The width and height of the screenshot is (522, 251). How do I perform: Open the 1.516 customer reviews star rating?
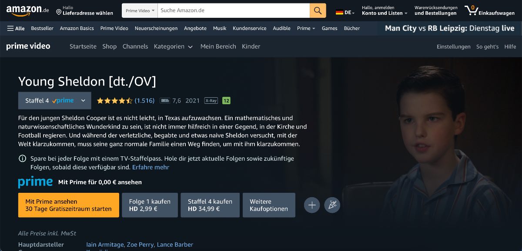pyautogui.click(x=126, y=101)
